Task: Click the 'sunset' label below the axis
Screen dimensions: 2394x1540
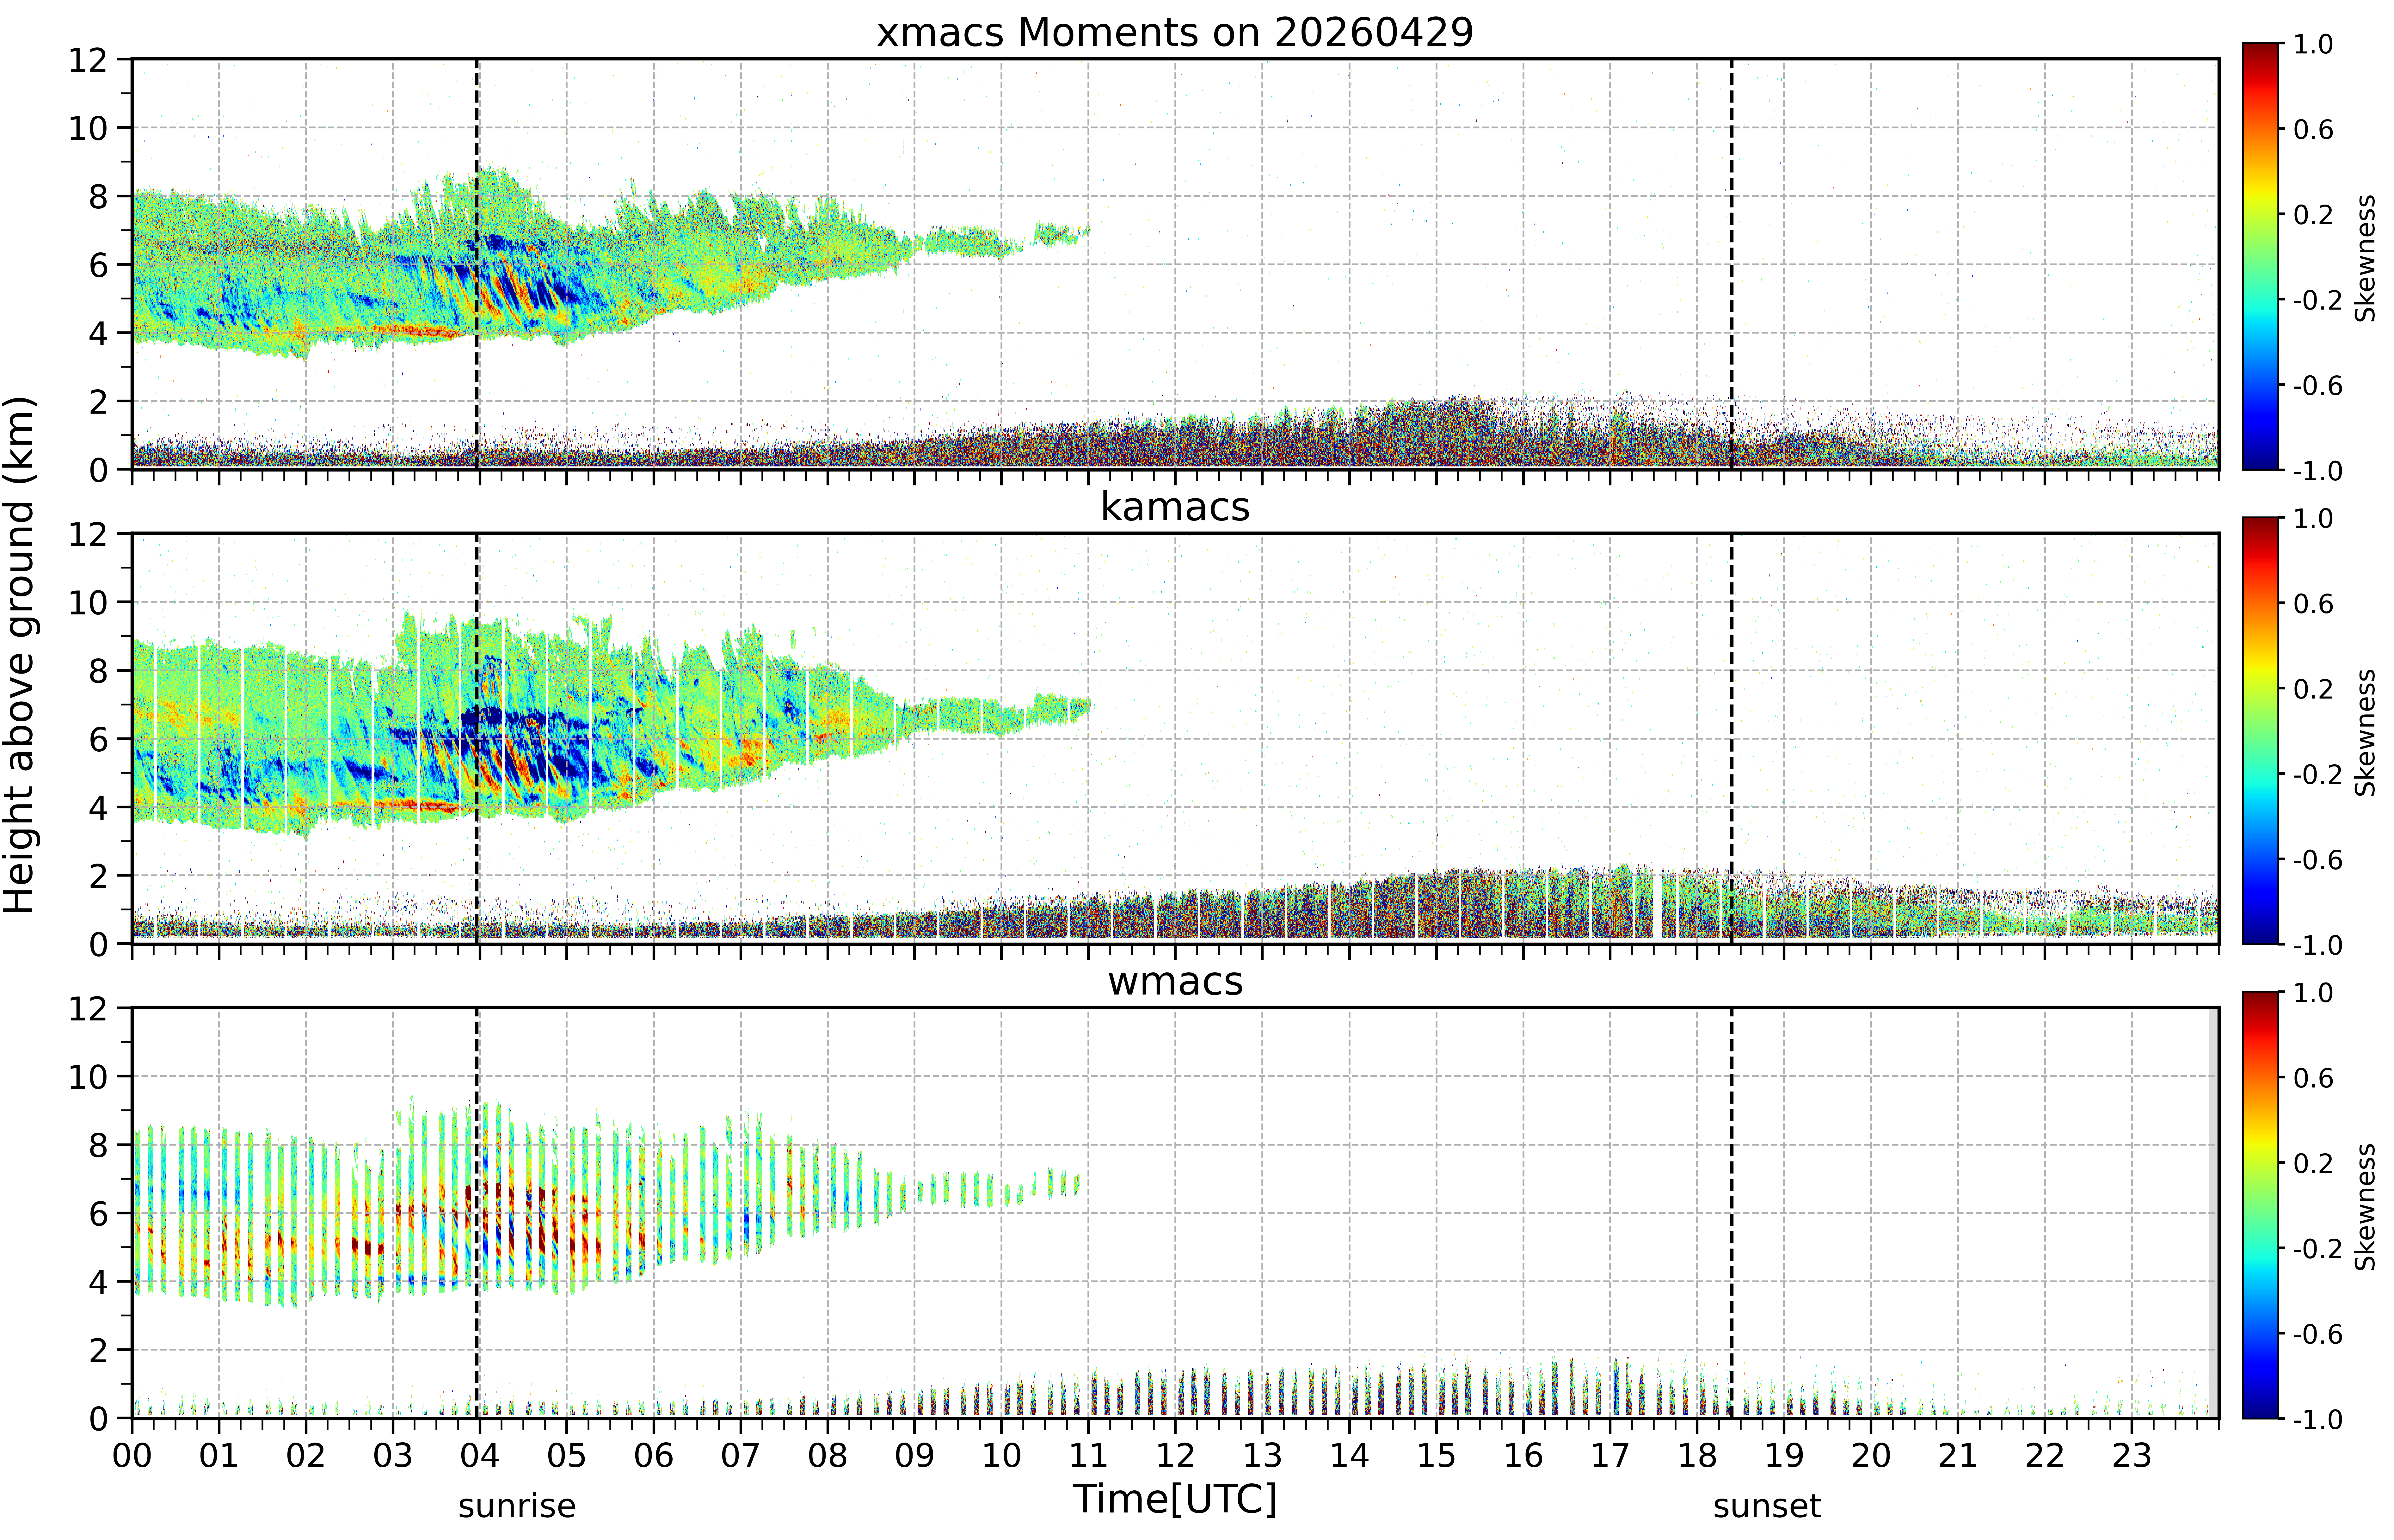Action: (x=1767, y=1506)
